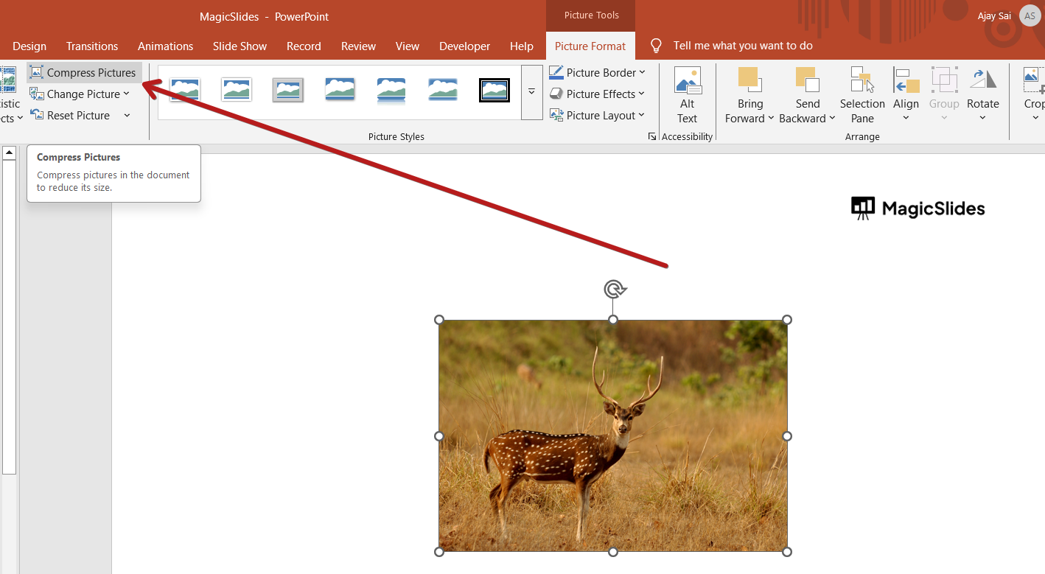
Task: Click the top-right resize handle of the picture
Action: 787,320
